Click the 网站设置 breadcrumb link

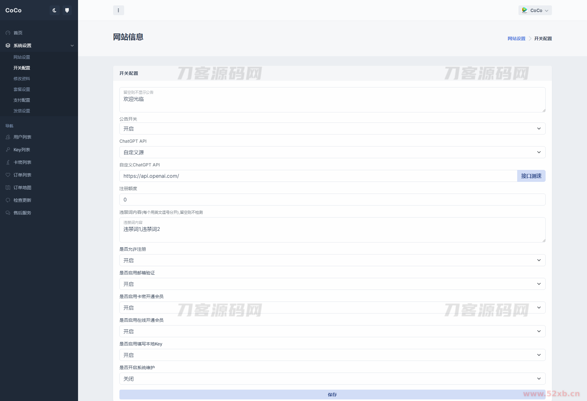516,39
